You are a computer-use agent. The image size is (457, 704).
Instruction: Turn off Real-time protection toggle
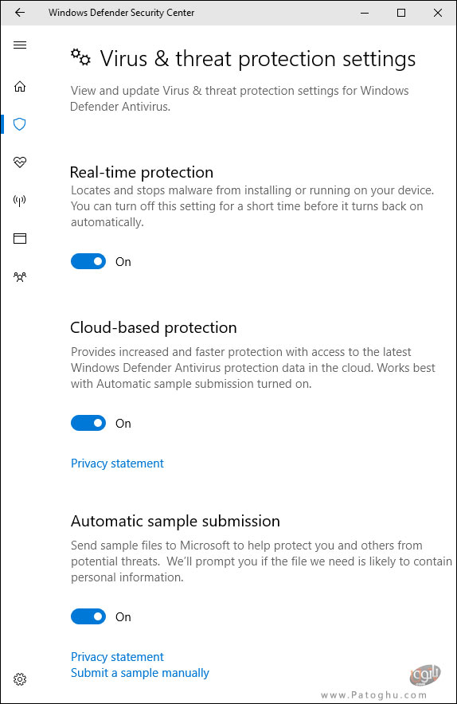[88, 261]
